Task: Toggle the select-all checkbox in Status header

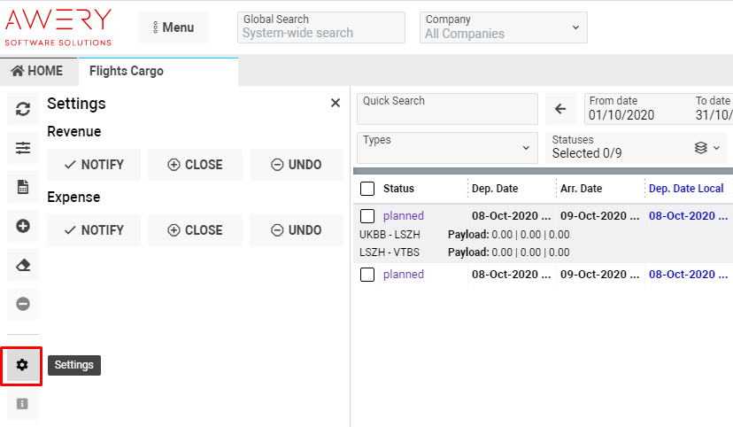Action: pos(367,189)
